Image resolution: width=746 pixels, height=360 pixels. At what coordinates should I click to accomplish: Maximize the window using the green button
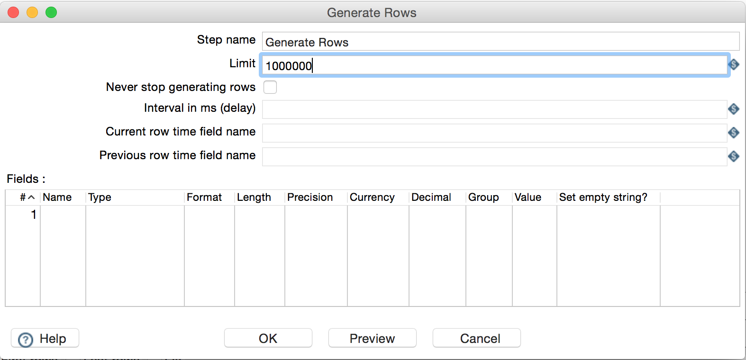[x=51, y=12]
